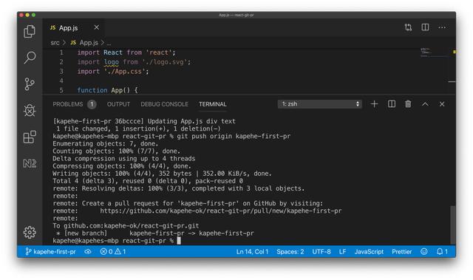The height and width of the screenshot is (280, 473).
Task: Publish changes with cloud sync icon
Action: (x=88, y=252)
